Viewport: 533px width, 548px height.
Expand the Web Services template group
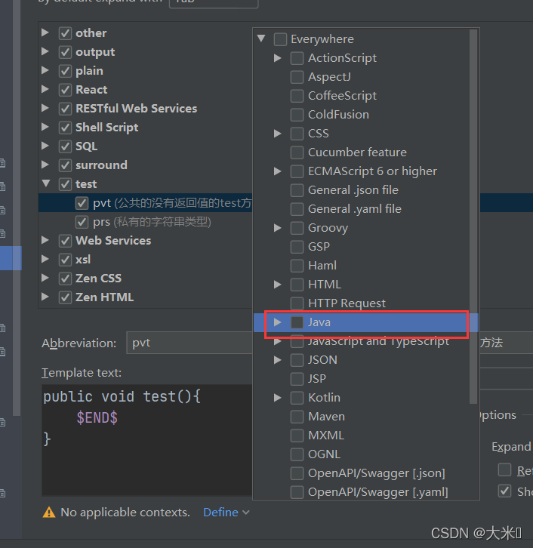(x=45, y=240)
